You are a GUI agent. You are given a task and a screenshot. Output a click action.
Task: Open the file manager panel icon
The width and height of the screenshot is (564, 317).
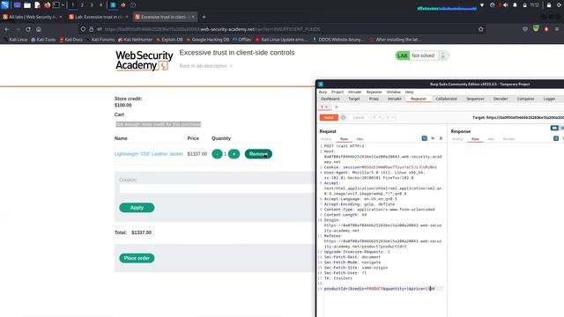27,5
